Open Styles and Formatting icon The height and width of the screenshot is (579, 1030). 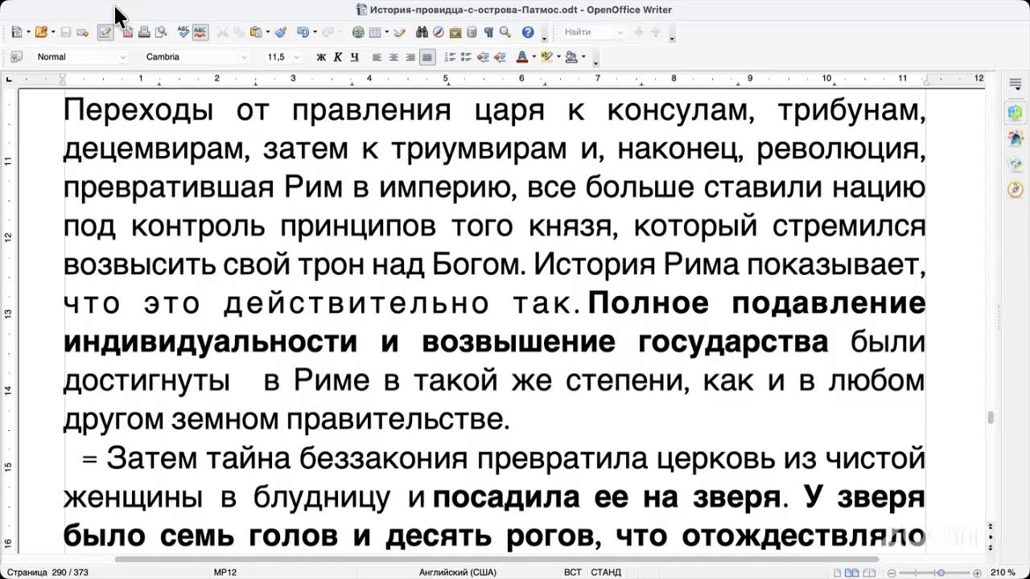tap(17, 57)
